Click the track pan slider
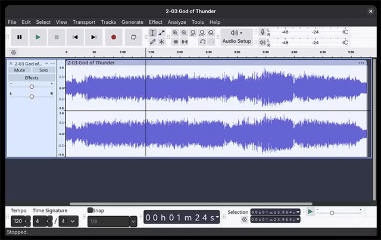Viewport: 381px width, 240px height. [32, 96]
